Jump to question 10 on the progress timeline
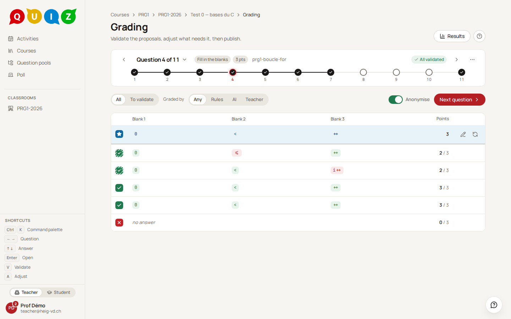Screen dimensions: 511x319 pos(429,72)
